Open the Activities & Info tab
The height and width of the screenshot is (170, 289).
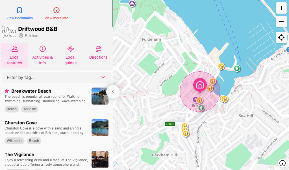(42, 55)
